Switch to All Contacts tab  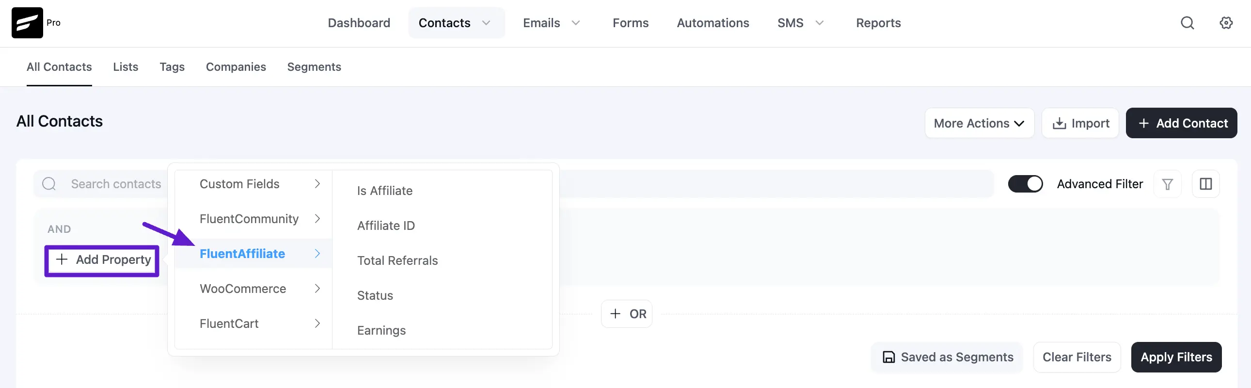click(x=59, y=67)
